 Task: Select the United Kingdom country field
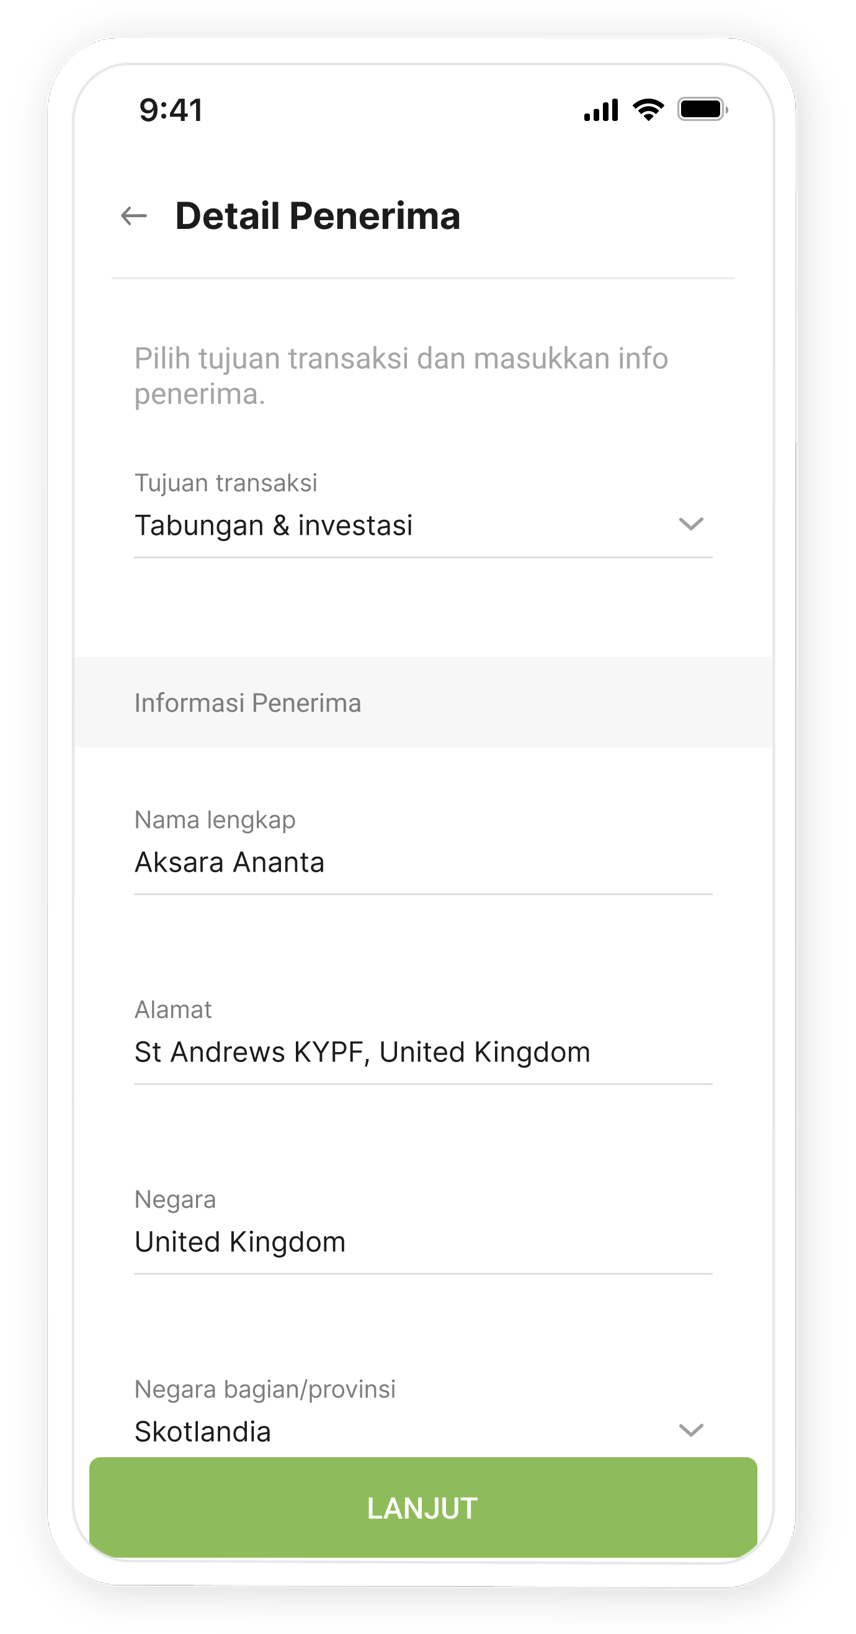[x=239, y=1242]
